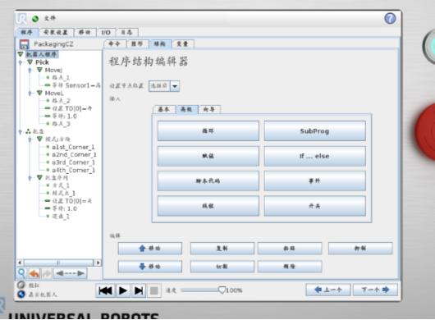This screenshot has width=435, height=320.
Task: Play the robot program
Action: (x=123, y=290)
